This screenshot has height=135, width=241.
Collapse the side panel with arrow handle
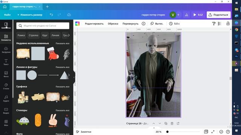tap(74, 77)
